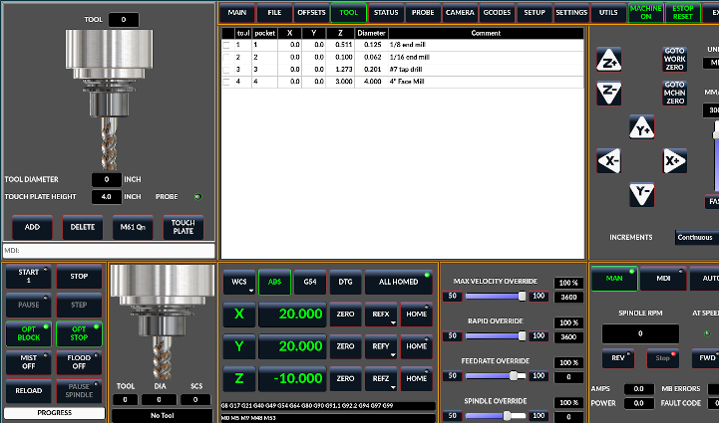Click the Go To Machine Zero icon button

coord(675,93)
